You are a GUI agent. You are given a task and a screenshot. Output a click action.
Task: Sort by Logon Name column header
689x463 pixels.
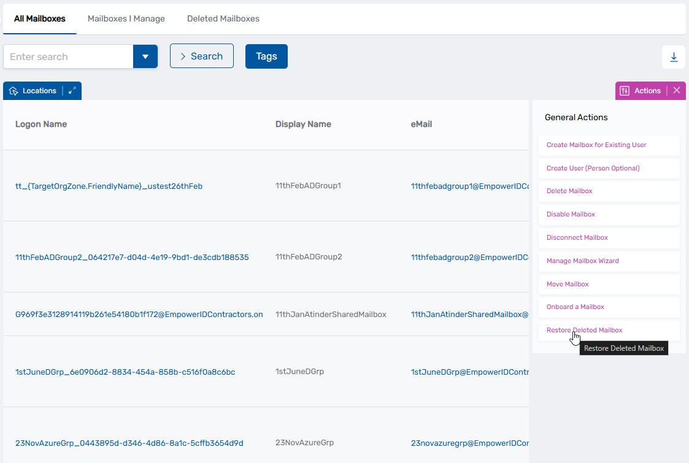pos(41,124)
